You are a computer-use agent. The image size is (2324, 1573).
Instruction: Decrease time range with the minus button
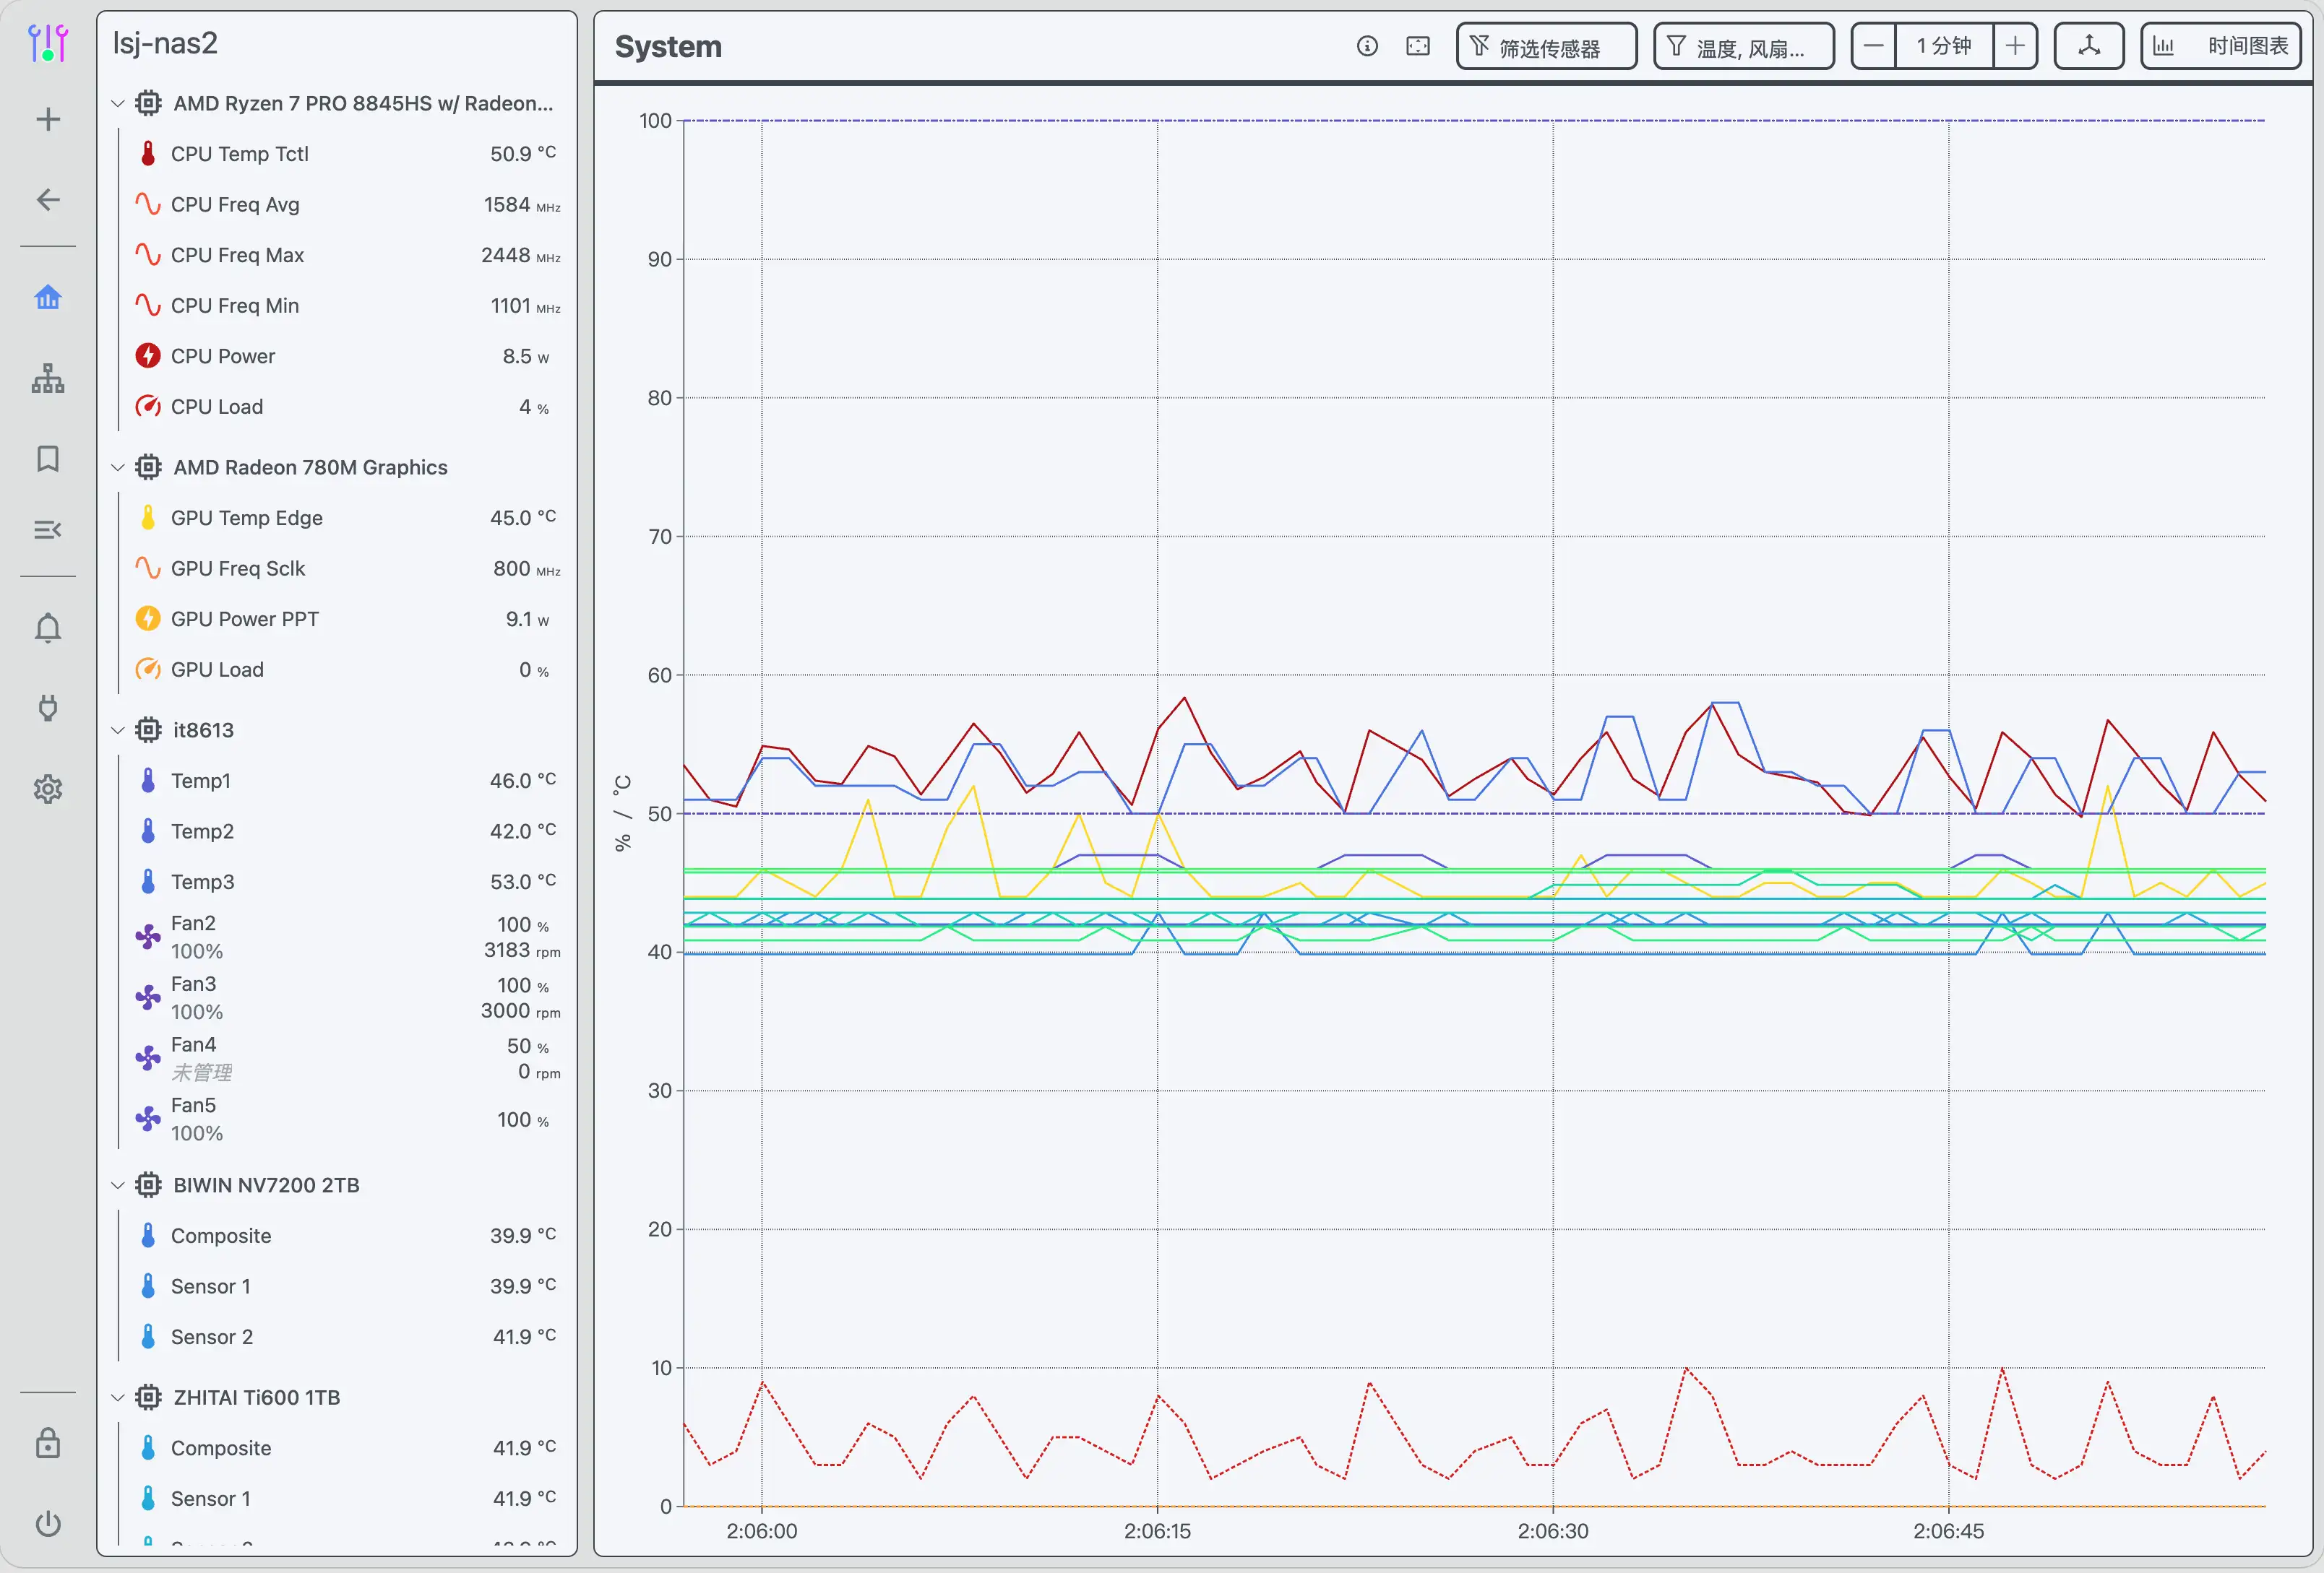coord(1874,46)
